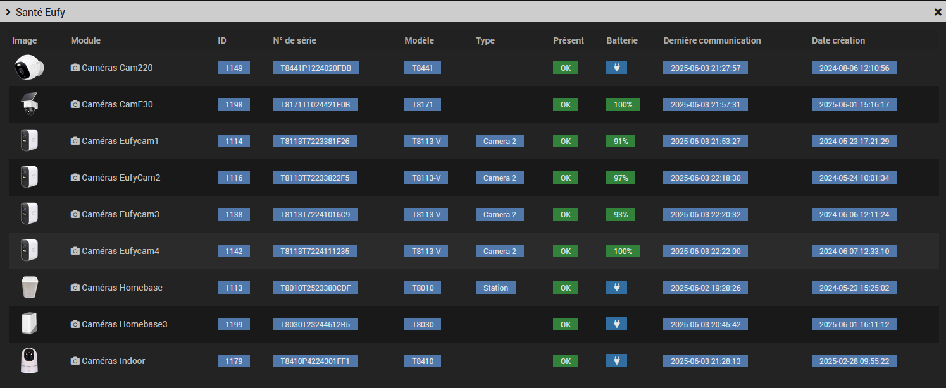Image resolution: width=946 pixels, height=388 pixels.
Task: Click the OK present badge for Eufycam4
Action: 565,251
